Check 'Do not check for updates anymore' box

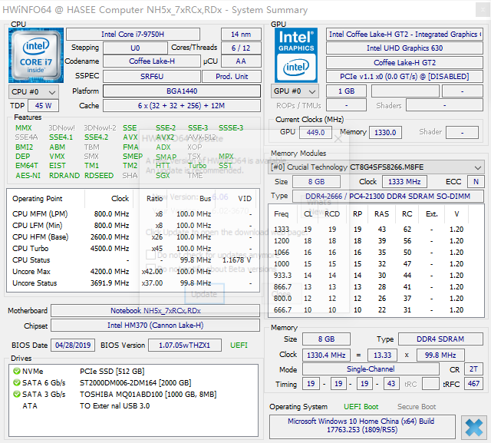[151, 255]
